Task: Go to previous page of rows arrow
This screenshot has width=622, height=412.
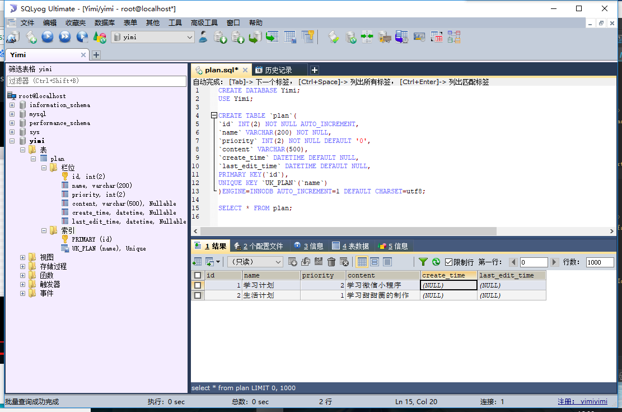Action: point(514,262)
